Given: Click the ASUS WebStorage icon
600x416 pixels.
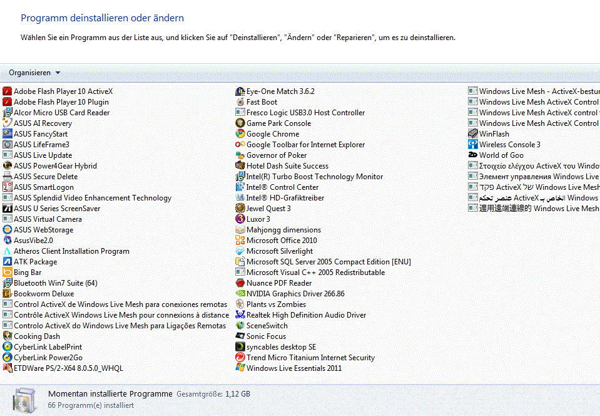Looking at the screenshot, I should (8, 230).
